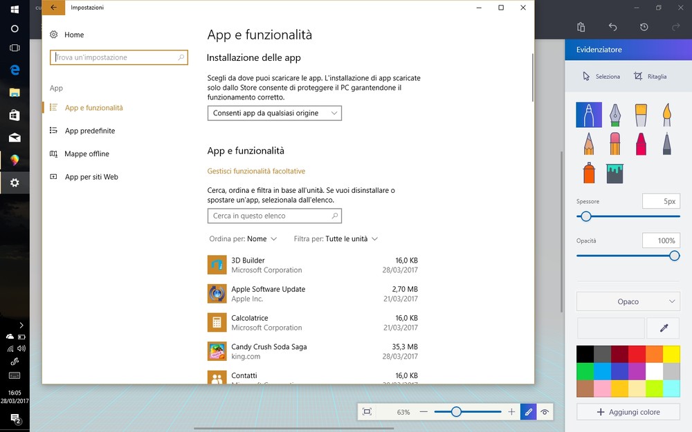The width and height of the screenshot is (692, 432).
Task: Select the Calligraphy pen tool
Action: [x=614, y=115]
